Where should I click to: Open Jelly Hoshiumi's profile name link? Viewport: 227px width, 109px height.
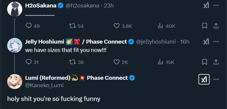click(44, 42)
